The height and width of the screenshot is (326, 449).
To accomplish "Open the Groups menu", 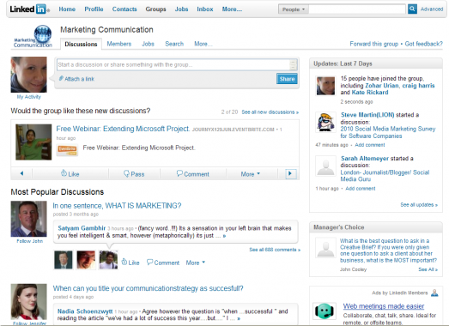I will click(155, 9).
